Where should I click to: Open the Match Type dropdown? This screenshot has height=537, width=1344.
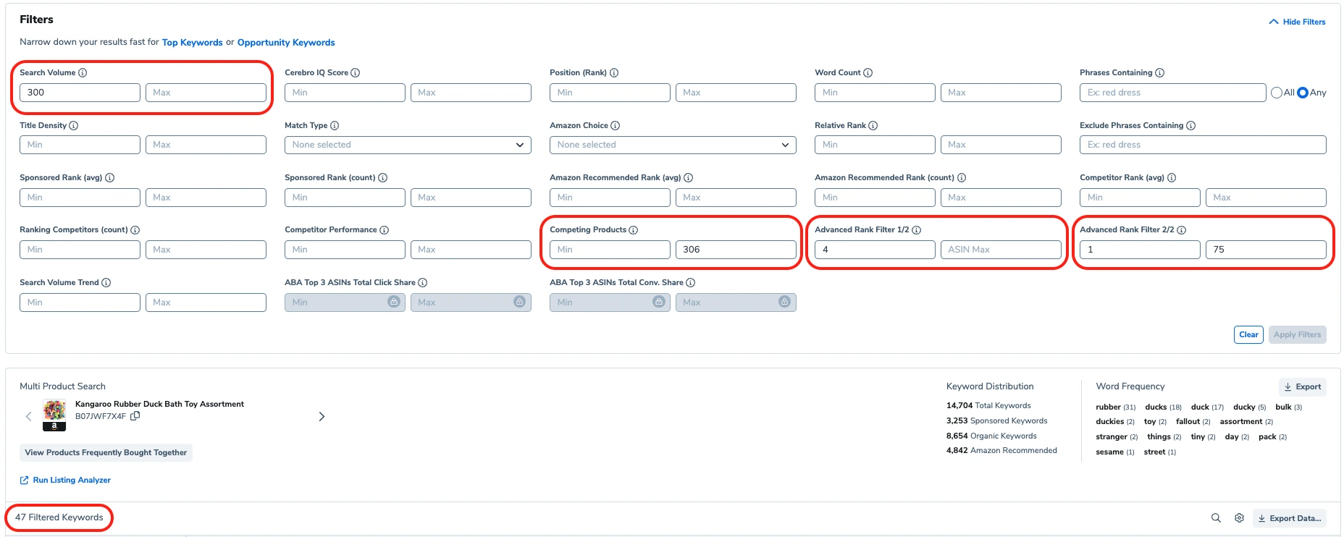pyautogui.click(x=408, y=145)
